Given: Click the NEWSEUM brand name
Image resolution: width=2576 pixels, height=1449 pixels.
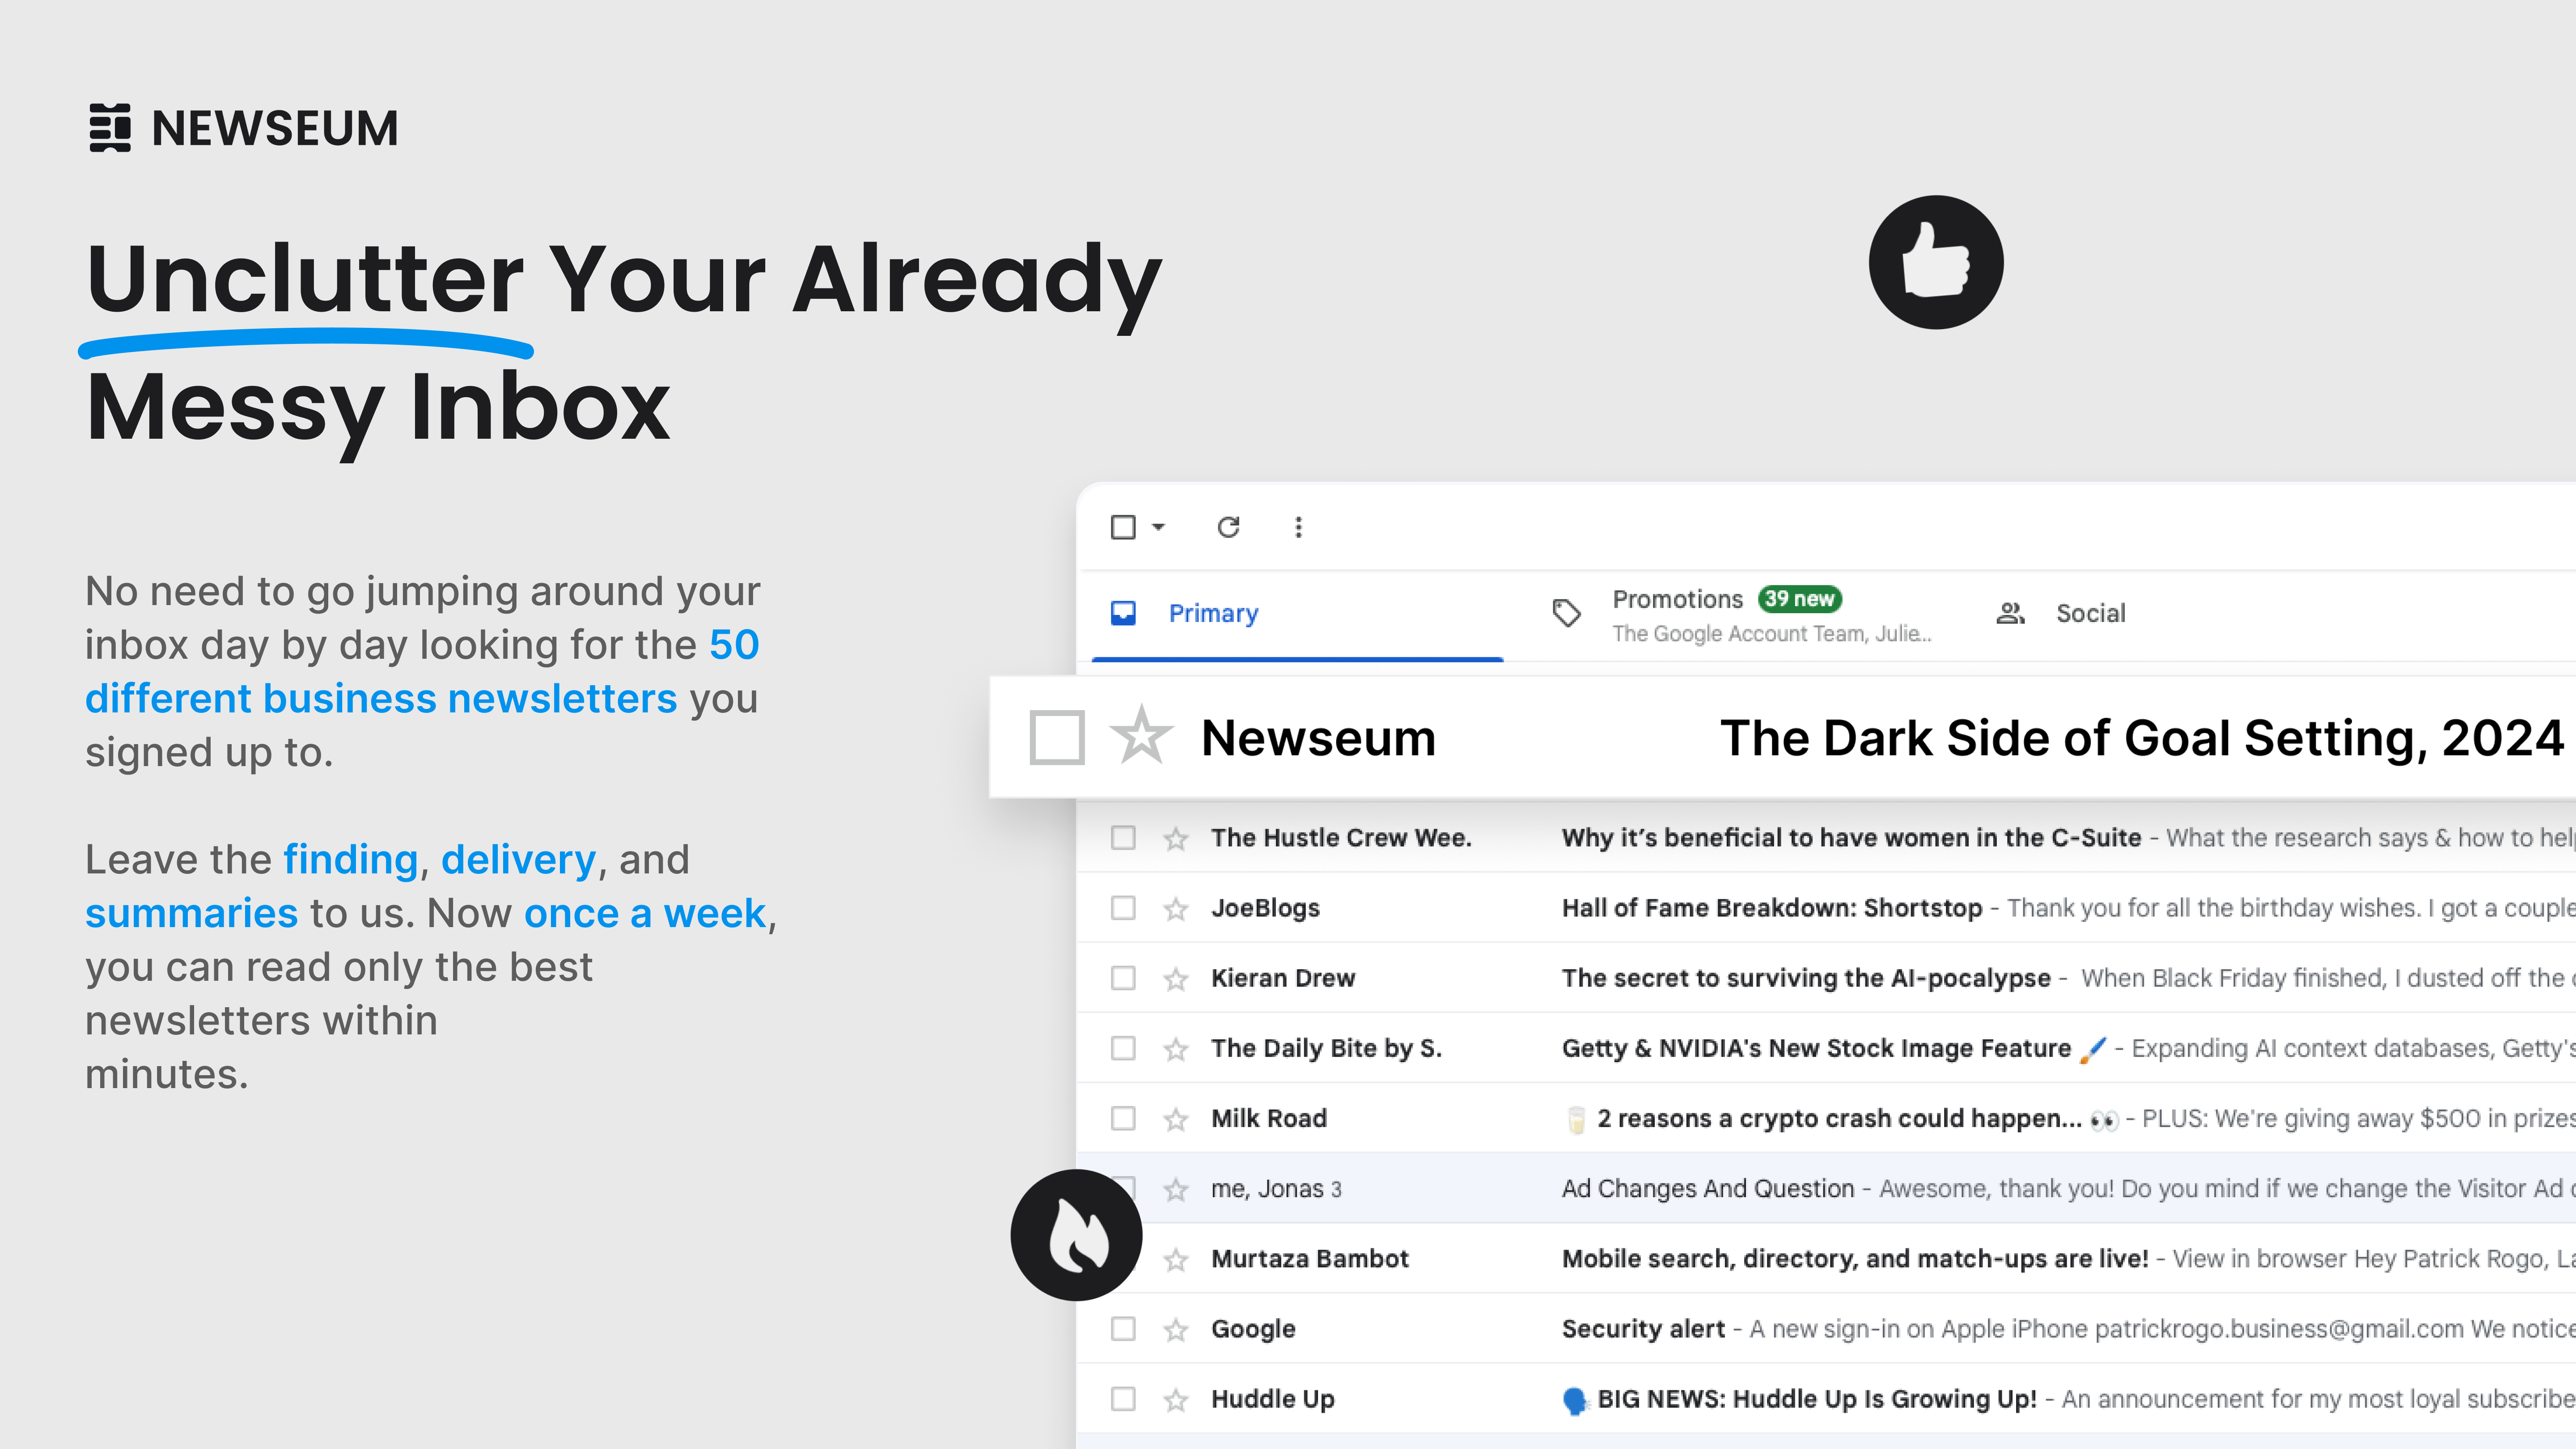Looking at the screenshot, I should coord(275,128).
